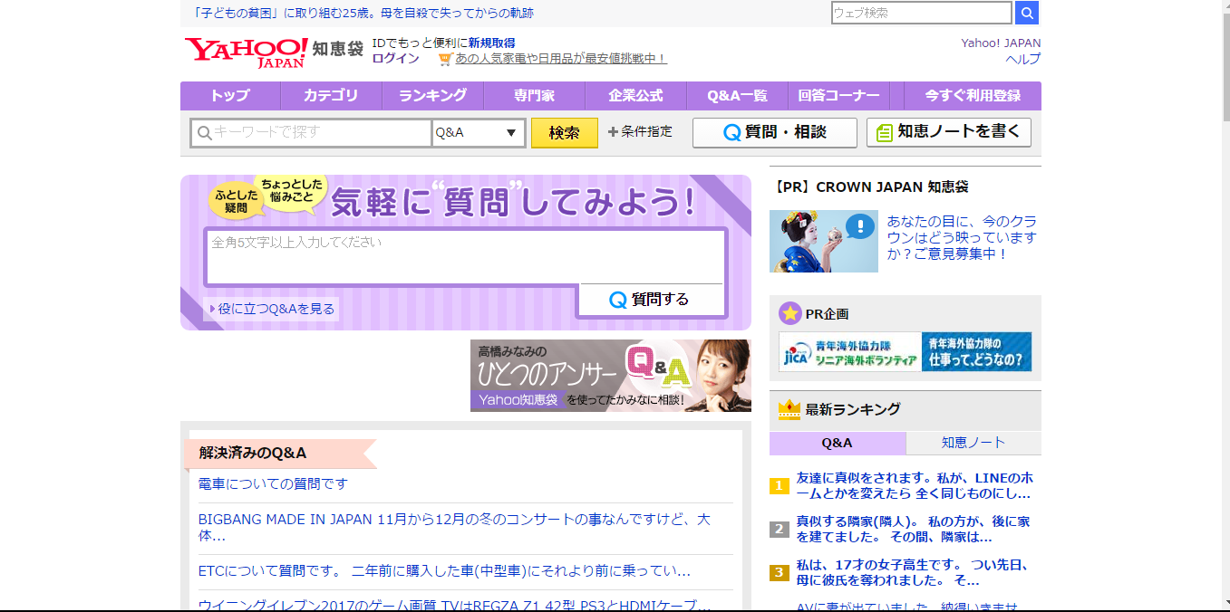Click rank 3 badge in ranking list

click(780, 573)
